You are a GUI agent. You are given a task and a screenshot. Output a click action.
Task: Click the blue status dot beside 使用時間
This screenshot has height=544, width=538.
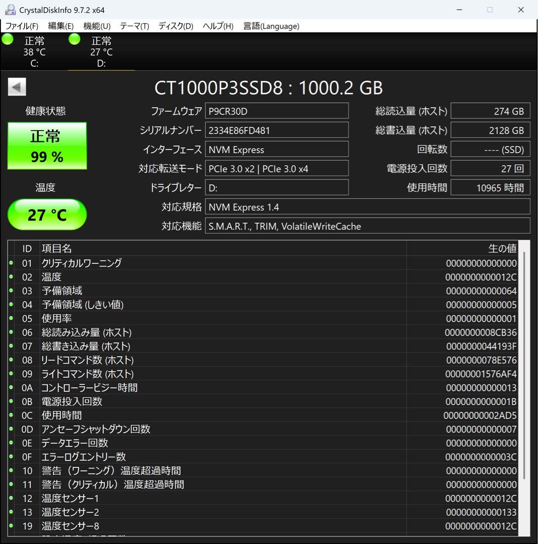point(12,415)
